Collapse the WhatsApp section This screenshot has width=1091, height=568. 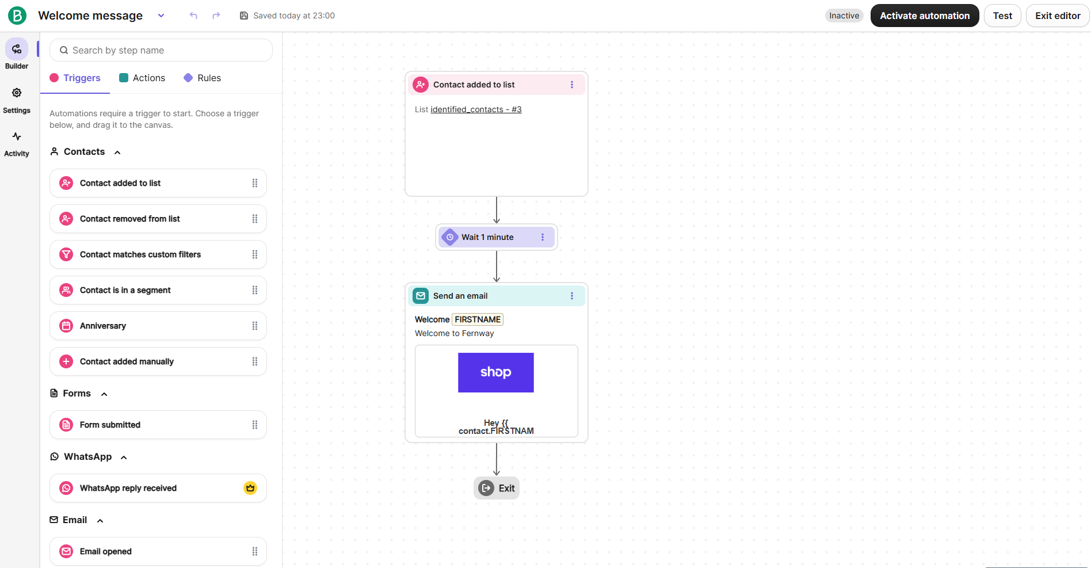(124, 458)
